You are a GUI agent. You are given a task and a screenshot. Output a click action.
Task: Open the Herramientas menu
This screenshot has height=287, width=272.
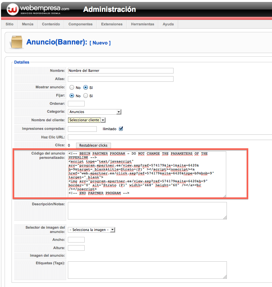tap(143, 24)
